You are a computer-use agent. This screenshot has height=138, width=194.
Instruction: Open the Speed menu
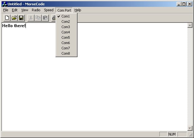click(49, 10)
